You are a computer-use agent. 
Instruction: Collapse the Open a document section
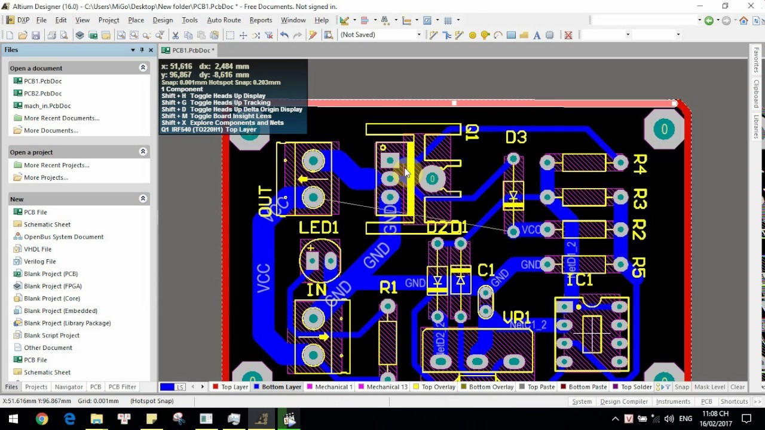tap(143, 67)
